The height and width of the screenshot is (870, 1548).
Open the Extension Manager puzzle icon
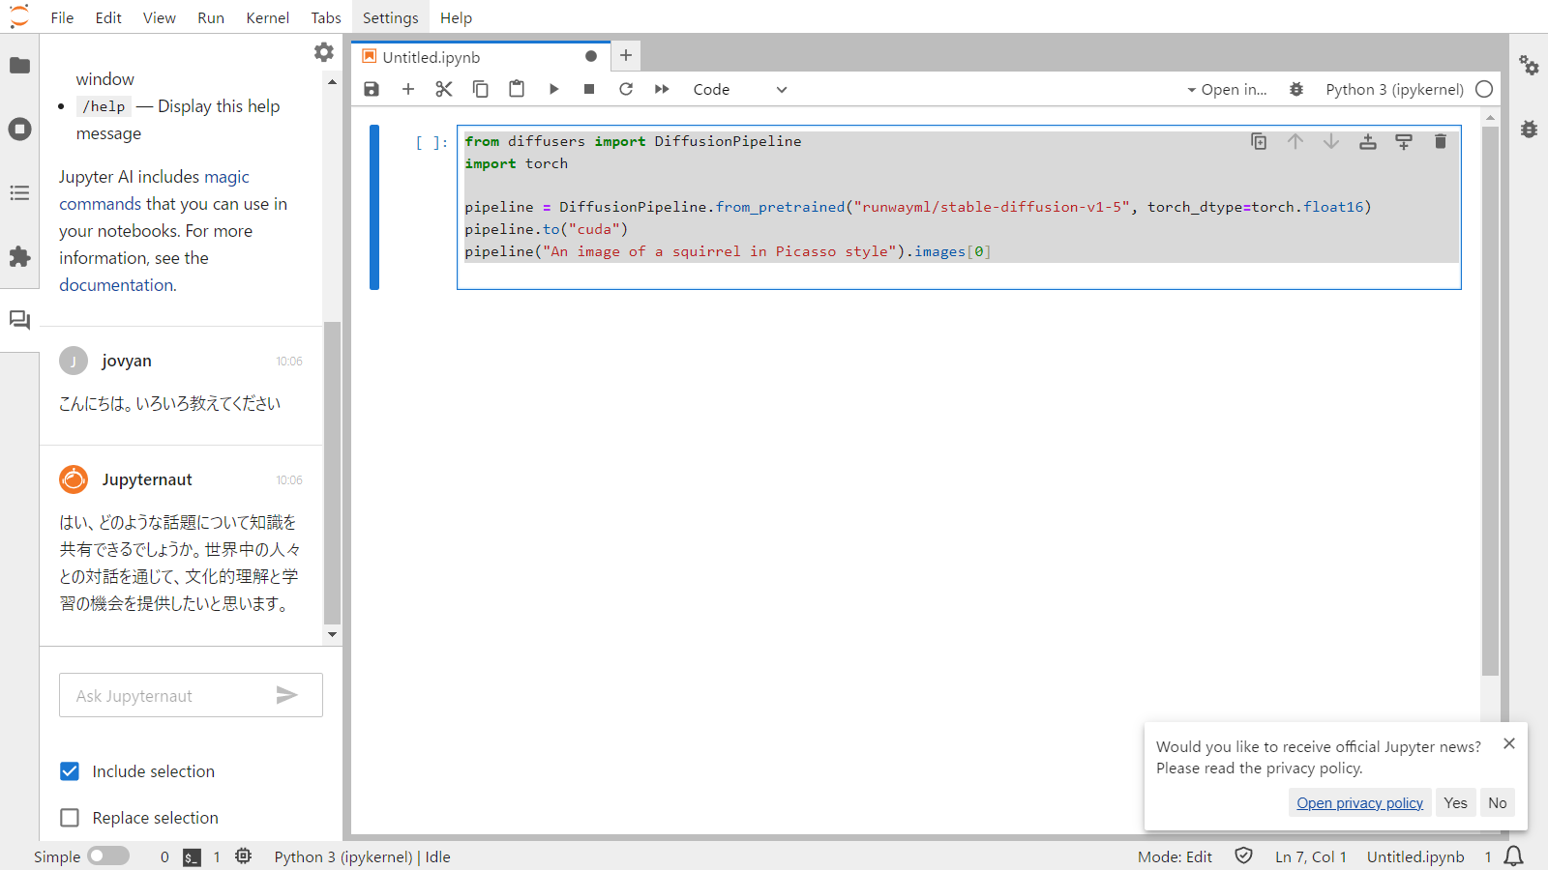point(19,256)
